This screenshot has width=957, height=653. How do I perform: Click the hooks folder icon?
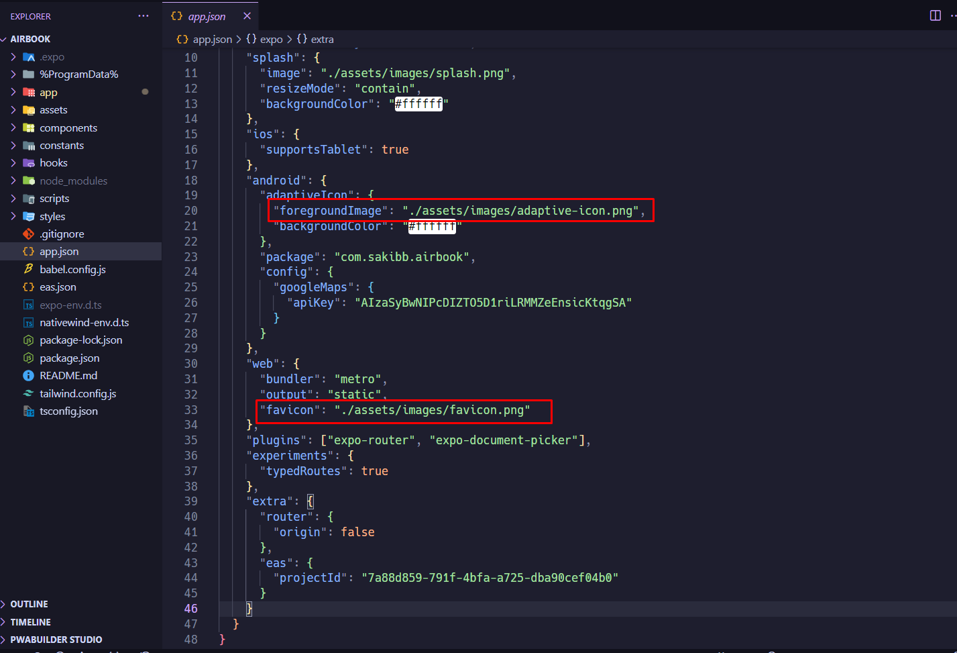[x=29, y=163]
